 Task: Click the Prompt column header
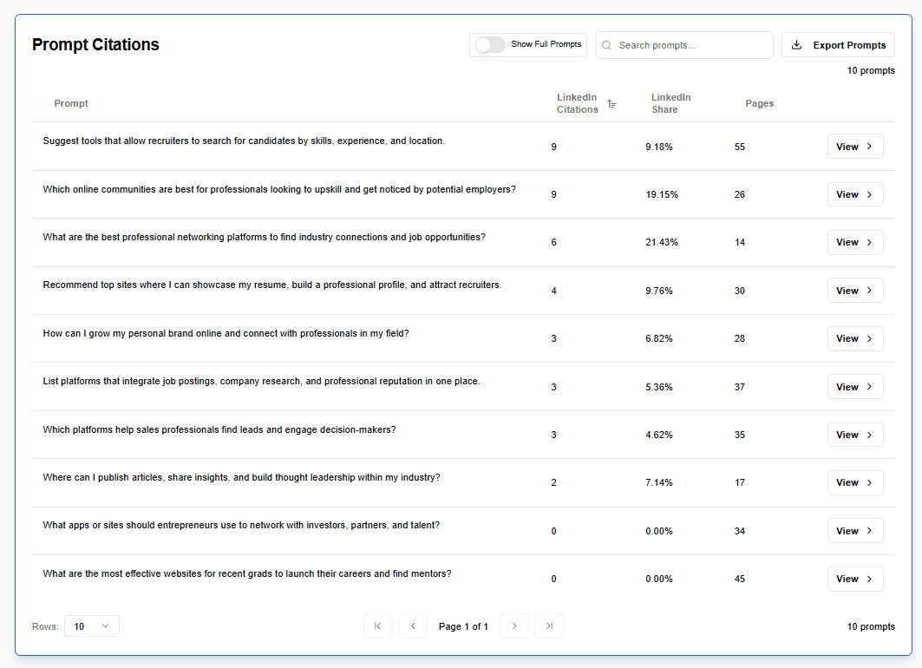click(x=71, y=103)
